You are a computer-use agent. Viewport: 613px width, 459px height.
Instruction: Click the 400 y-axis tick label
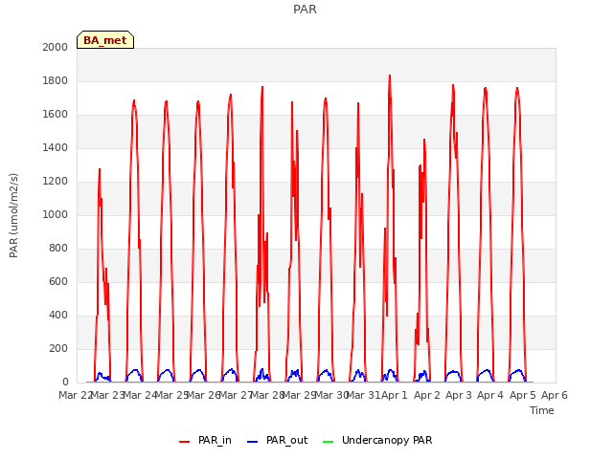point(58,315)
